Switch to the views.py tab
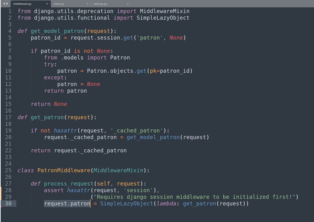This screenshot has height=222, width=314. (x=59, y=4)
